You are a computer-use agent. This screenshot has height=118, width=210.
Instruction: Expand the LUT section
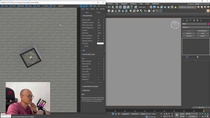82,50
